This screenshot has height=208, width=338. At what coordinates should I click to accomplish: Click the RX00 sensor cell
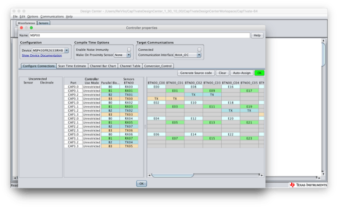pos(129,87)
